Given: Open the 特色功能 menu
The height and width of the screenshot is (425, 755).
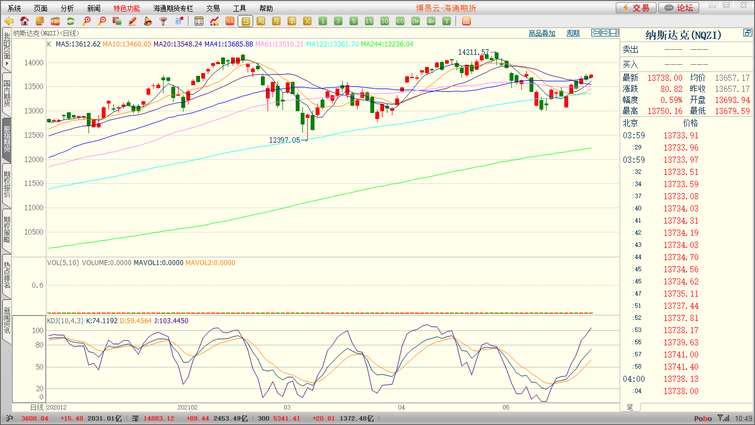Looking at the screenshot, I should 127,8.
